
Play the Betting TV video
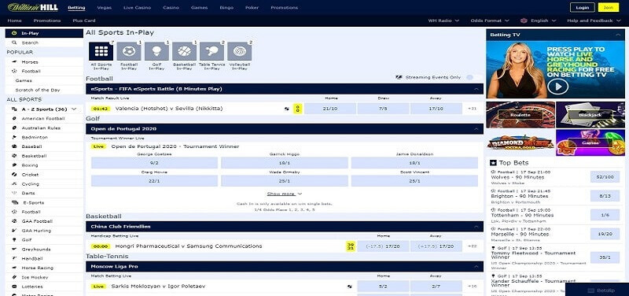coord(558,86)
